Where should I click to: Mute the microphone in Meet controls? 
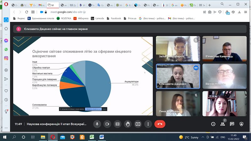[x=97, y=124]
